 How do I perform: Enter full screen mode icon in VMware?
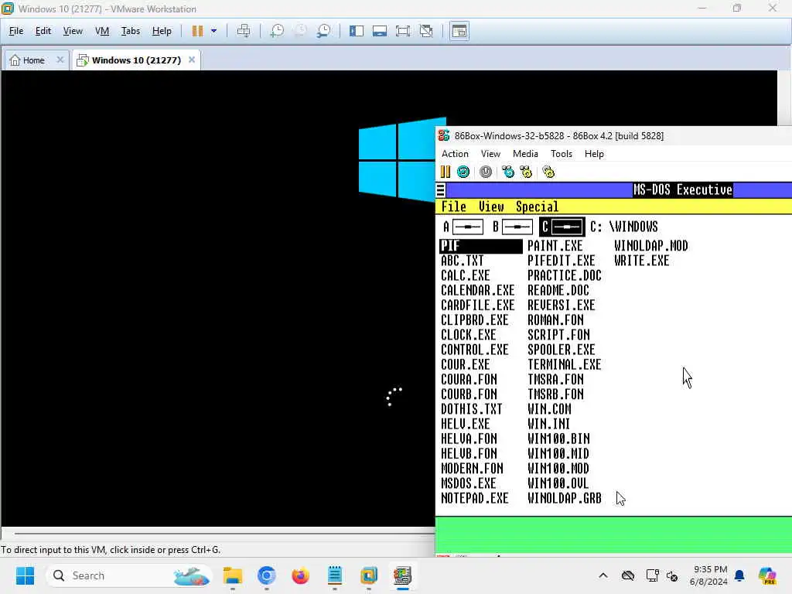click(402, 31)
